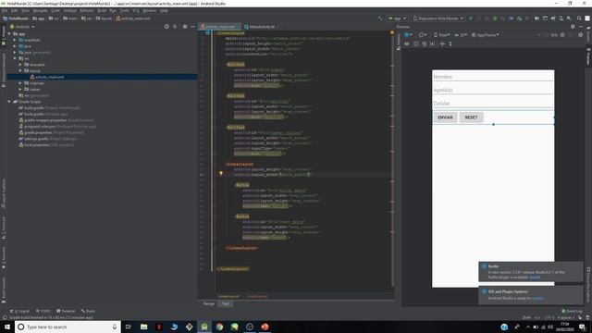Open Pixel device dropdown in Preview
This screenshot has height=333, width=592.
(441, 35)
